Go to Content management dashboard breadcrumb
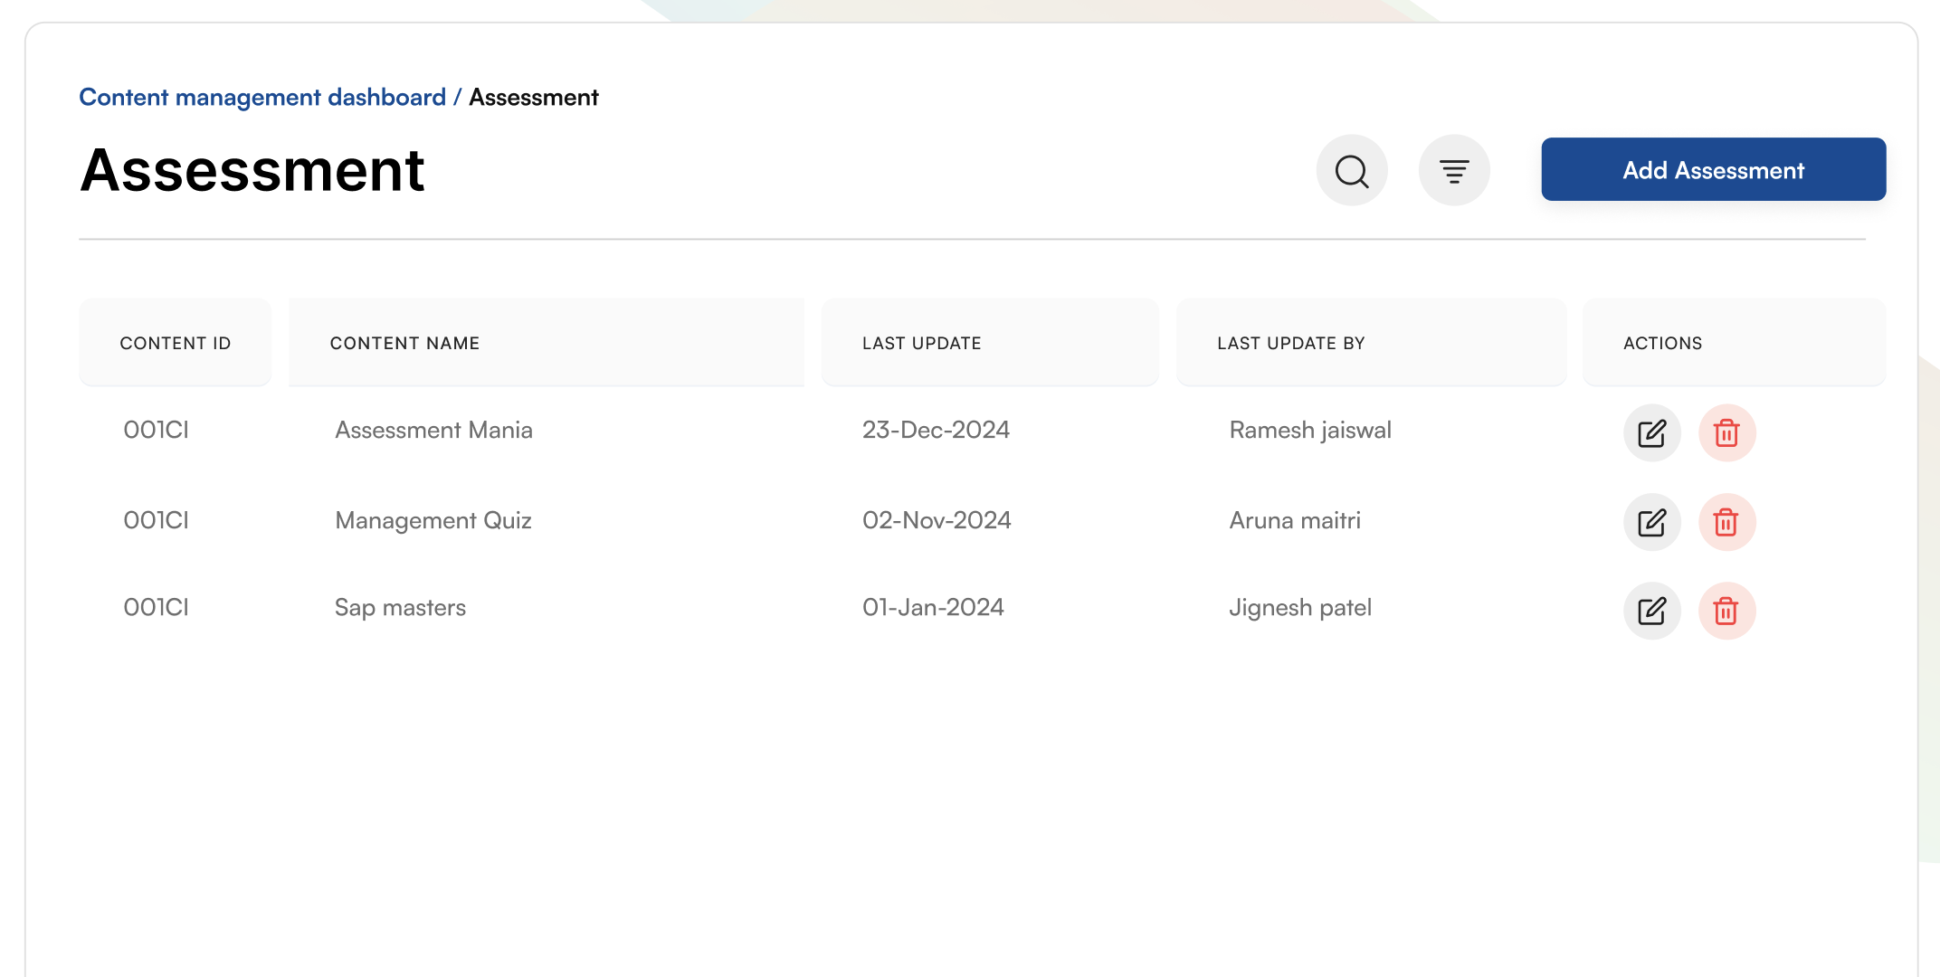The height and width of the screenshot is (977, 1940). point(262,97)
